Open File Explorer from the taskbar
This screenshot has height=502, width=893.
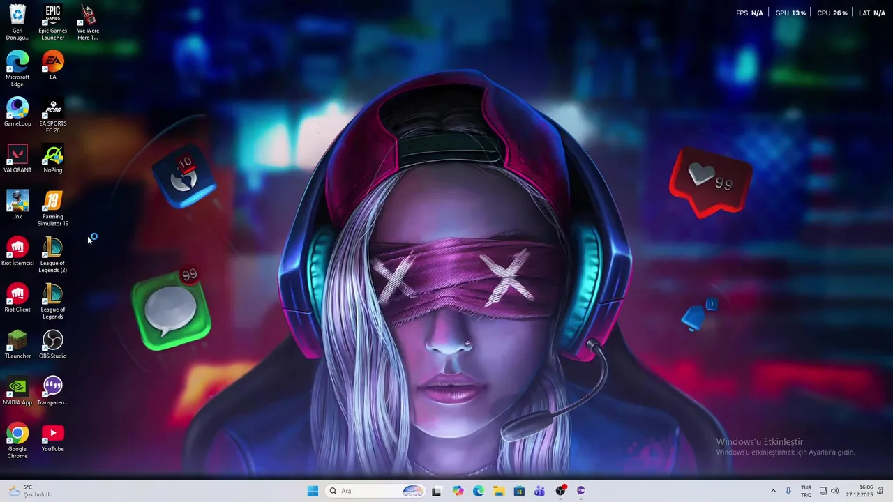point(499,491)
